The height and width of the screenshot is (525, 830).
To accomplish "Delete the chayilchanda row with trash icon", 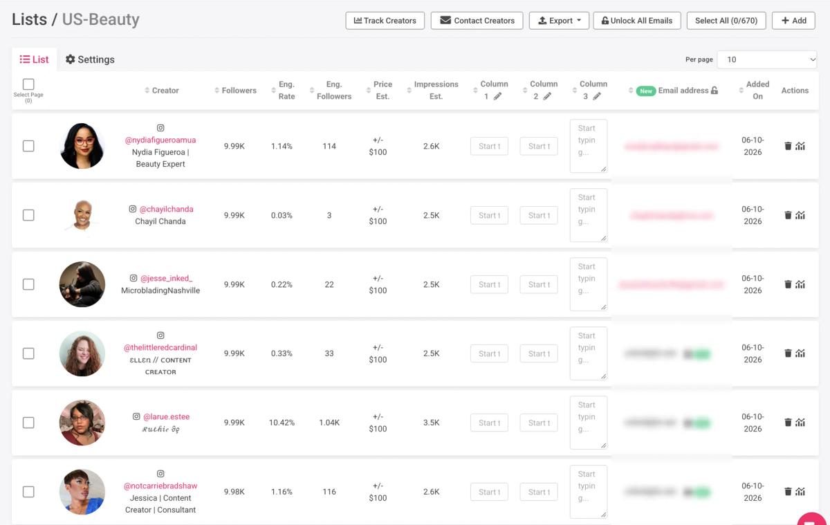I will [x=788, y=215].
